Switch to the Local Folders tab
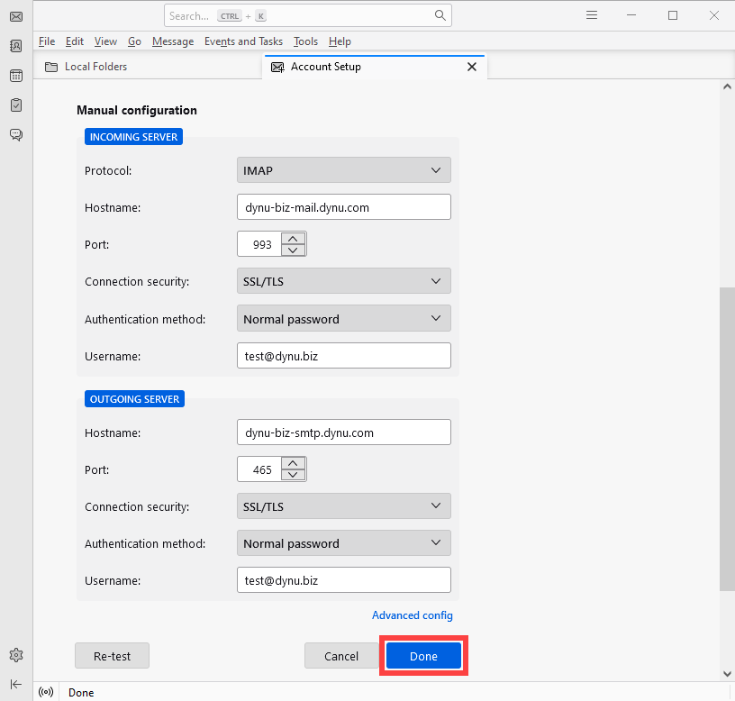 pos(148,67)
